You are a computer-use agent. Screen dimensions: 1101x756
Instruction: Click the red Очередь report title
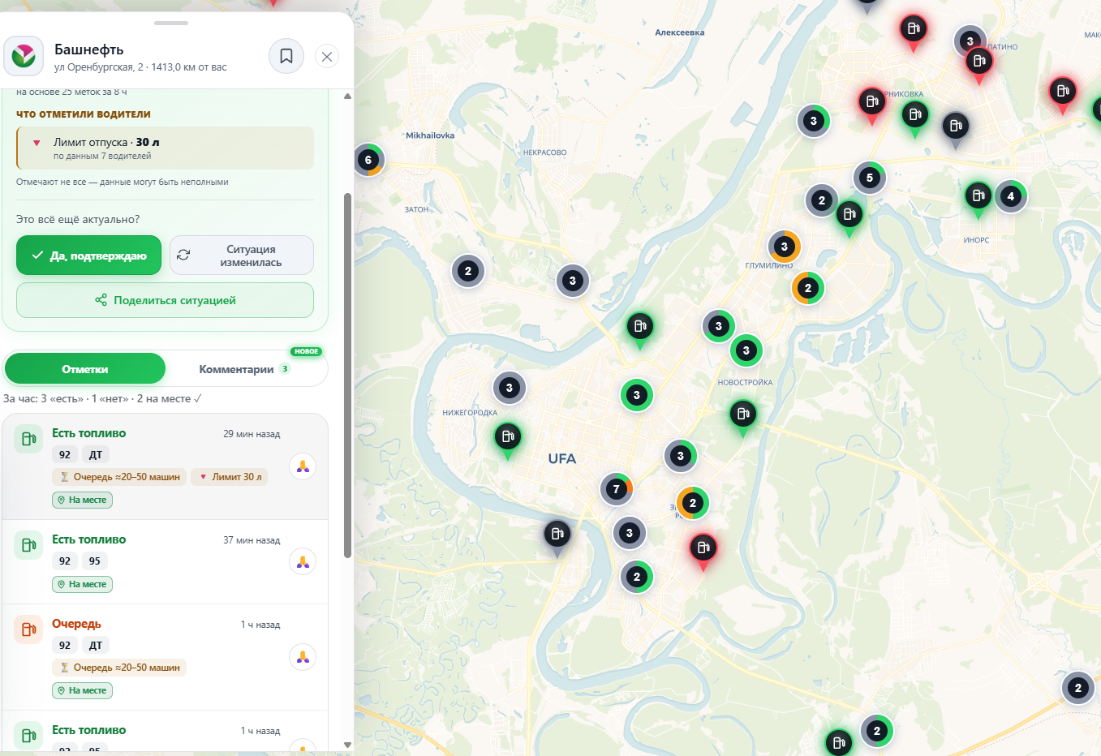[76, 624]
